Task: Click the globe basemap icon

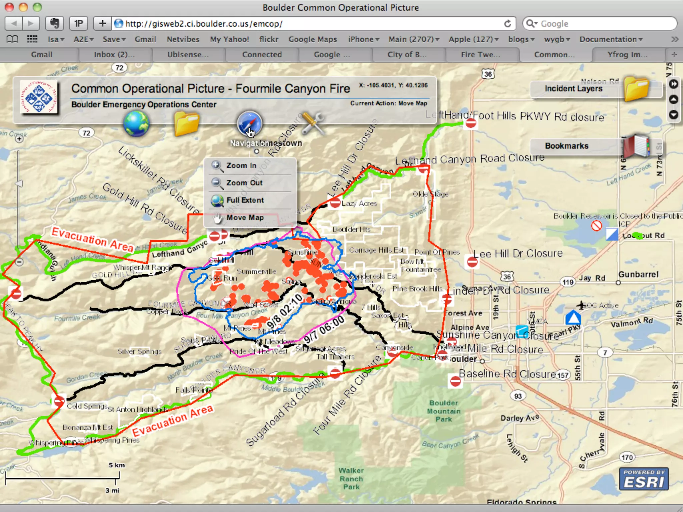Action: pyautogui.click(x=136, y=124)
